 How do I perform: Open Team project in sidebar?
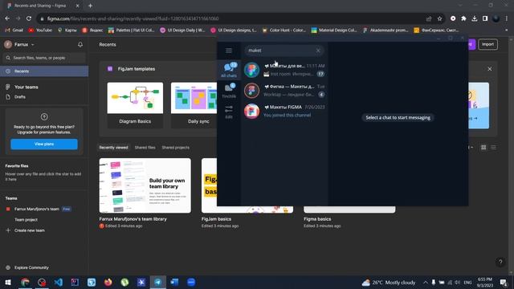click(x=26, y=220)
